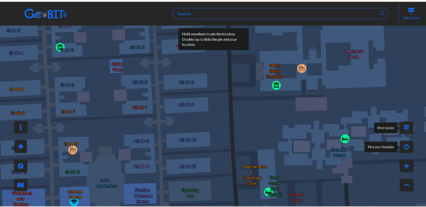The height and width of the screenshot is (207, 426).
Task: Select the Internet Centre label
Action: 75,194
